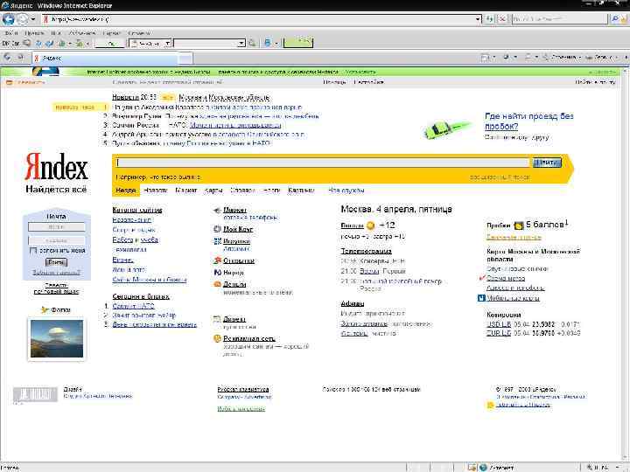This screenshot has height=472, width=630.
Task: Open the recent pages dropdown next to Forward
Action: pos(33,19)
